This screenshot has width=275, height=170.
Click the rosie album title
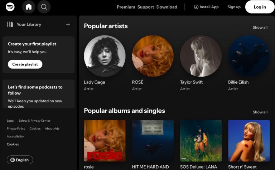[89, 167]
